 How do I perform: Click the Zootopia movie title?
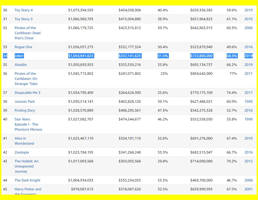[x=22, y=152]
